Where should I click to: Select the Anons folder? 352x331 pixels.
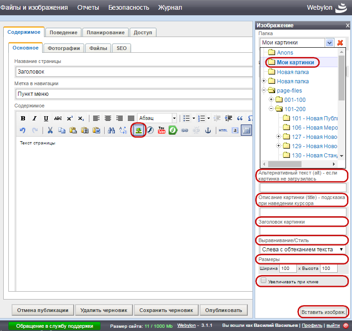pyautogui.click(x=285, y=52)
